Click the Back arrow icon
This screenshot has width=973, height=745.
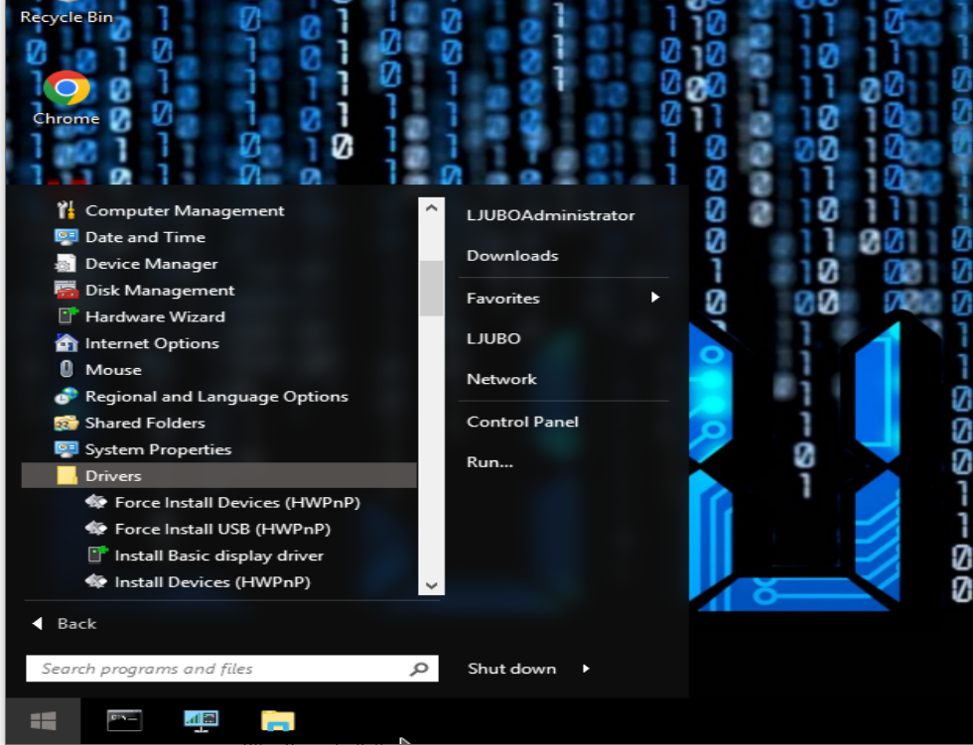[38, 624]
